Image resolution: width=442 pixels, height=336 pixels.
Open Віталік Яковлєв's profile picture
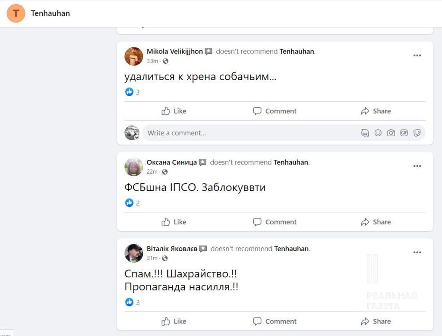(x=134, y=253)
